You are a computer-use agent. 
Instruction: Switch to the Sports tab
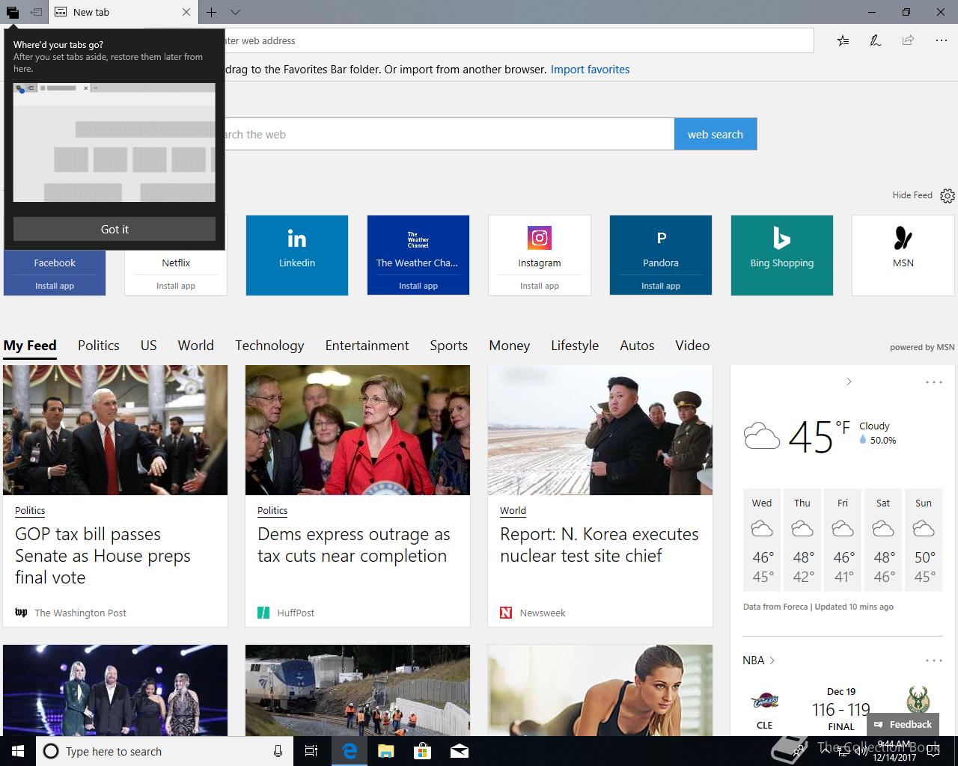(x=449, y=346)
